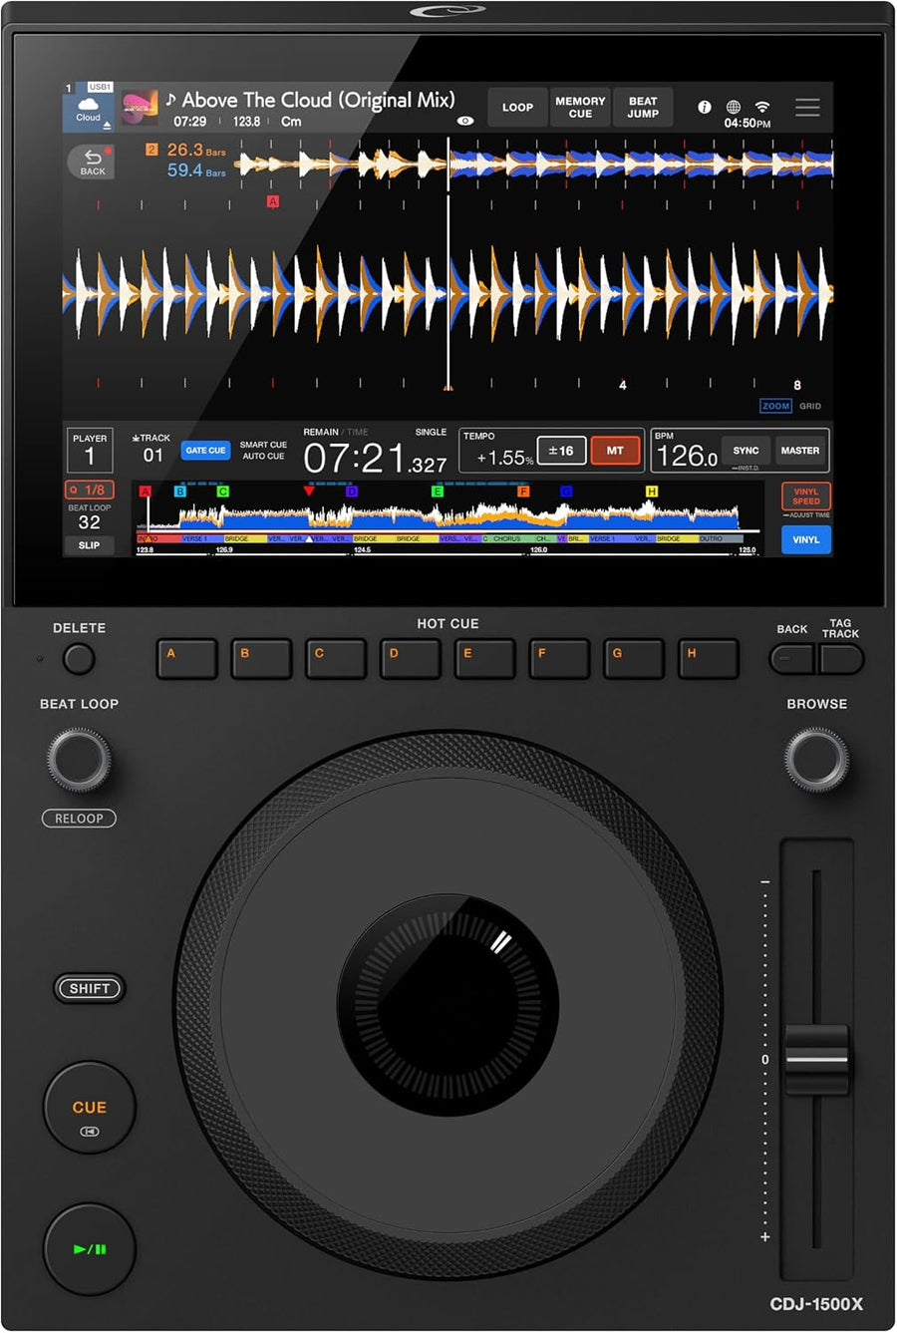
Task: Hit the green Play/Pause button
Action: [90, 1249]
